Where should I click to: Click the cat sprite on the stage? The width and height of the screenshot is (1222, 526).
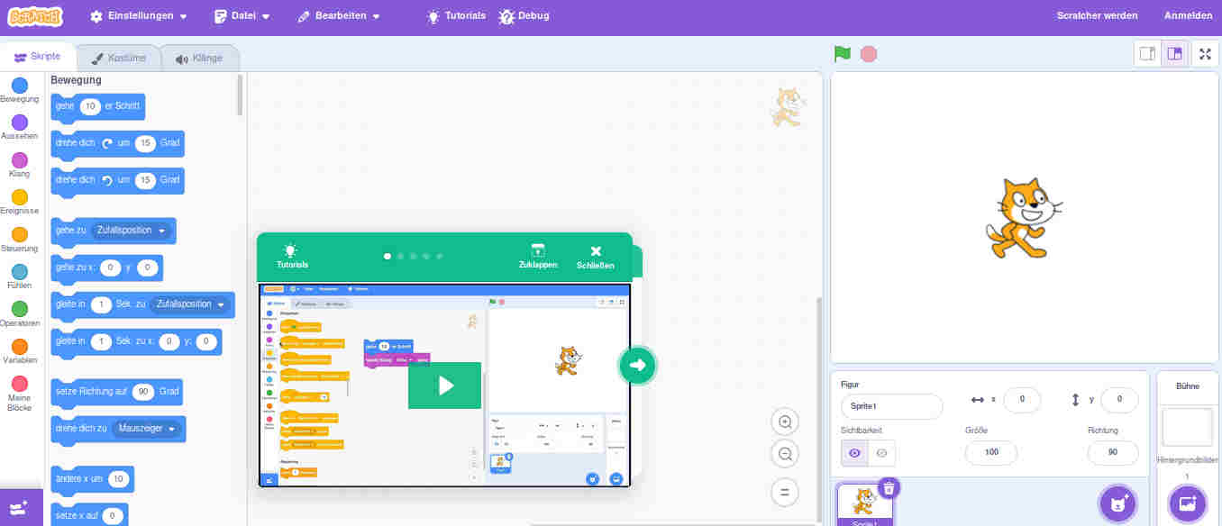[1024, 218]
